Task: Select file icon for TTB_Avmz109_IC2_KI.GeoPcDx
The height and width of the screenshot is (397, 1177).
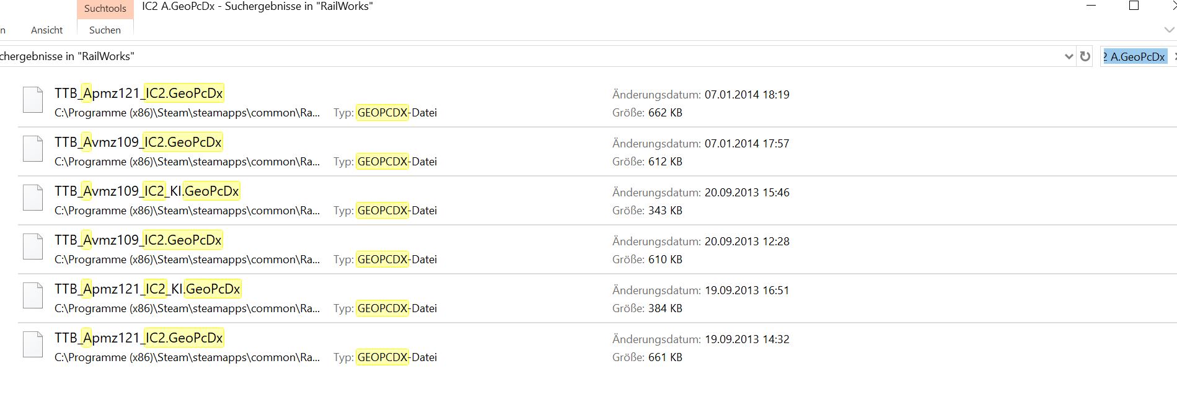Action: 33,198
